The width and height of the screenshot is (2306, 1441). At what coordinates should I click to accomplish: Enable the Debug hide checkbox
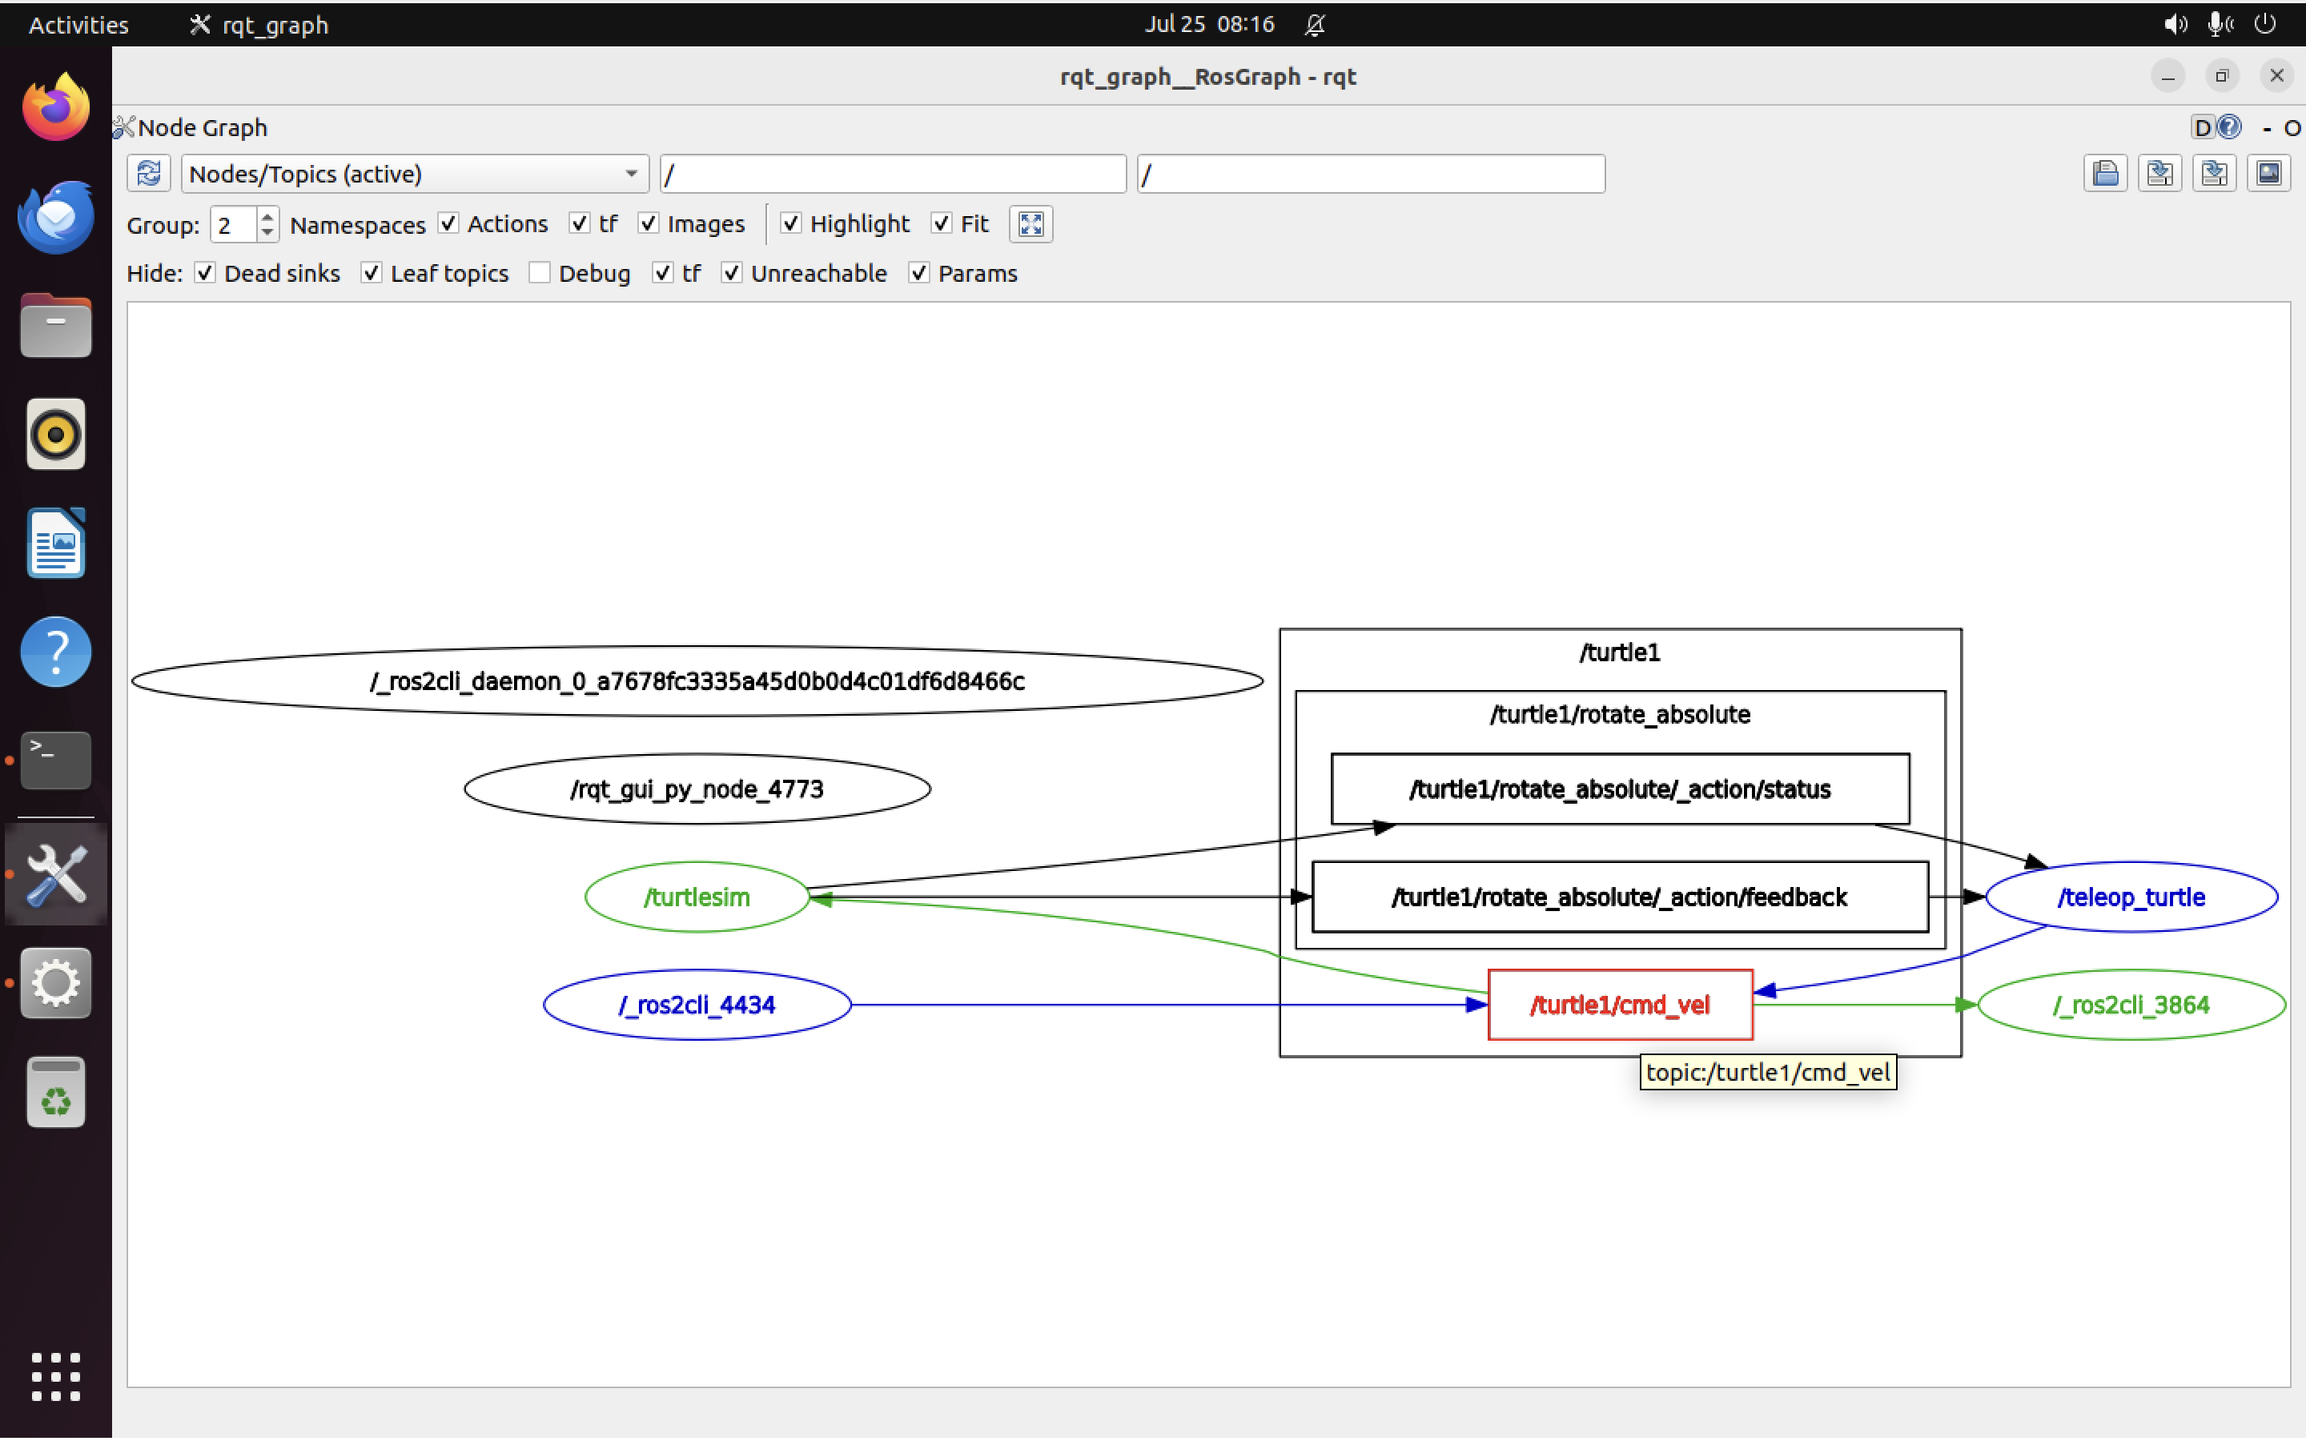pos(540,274)
